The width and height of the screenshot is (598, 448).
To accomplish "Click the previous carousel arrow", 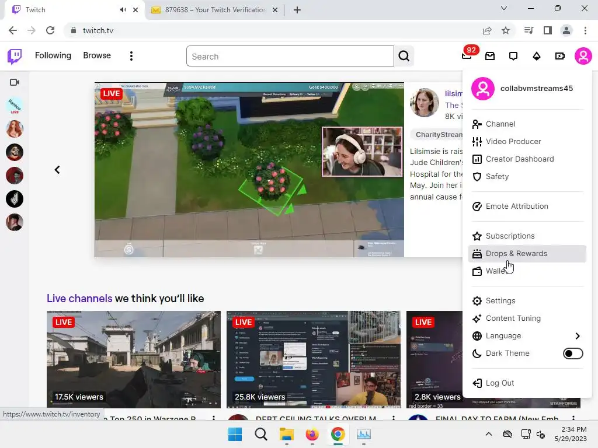I will click(x=57, y=170).
